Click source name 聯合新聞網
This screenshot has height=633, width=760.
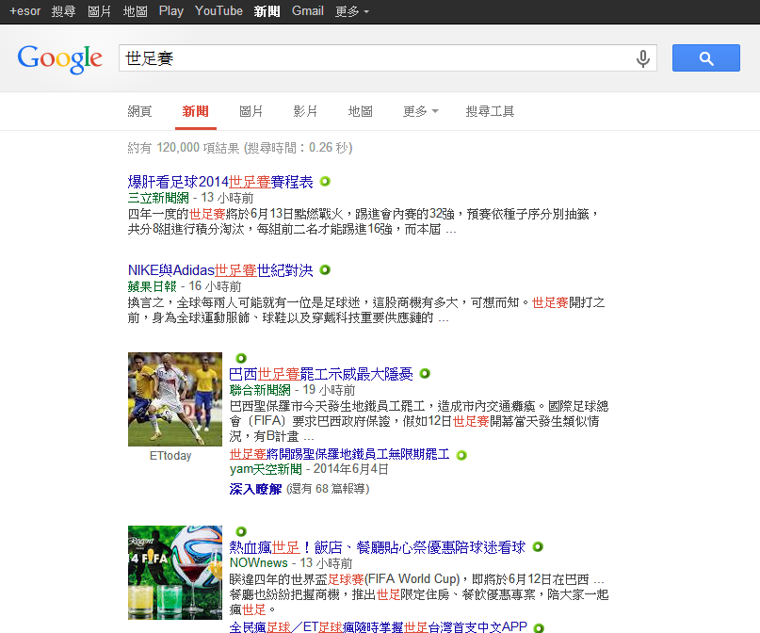point(260,390)
